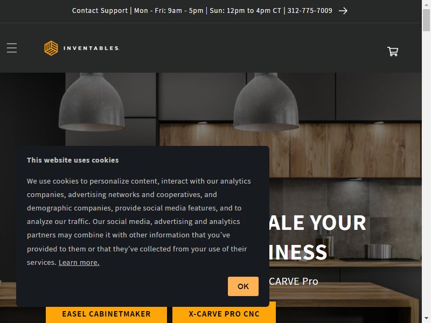Click the "This website uses cookies" heading
The width and height of the screenshot is (431, 323).
(73, 160)
